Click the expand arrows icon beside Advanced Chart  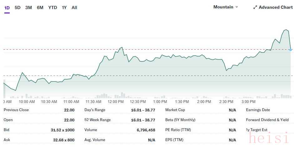[x=255, y=7]
